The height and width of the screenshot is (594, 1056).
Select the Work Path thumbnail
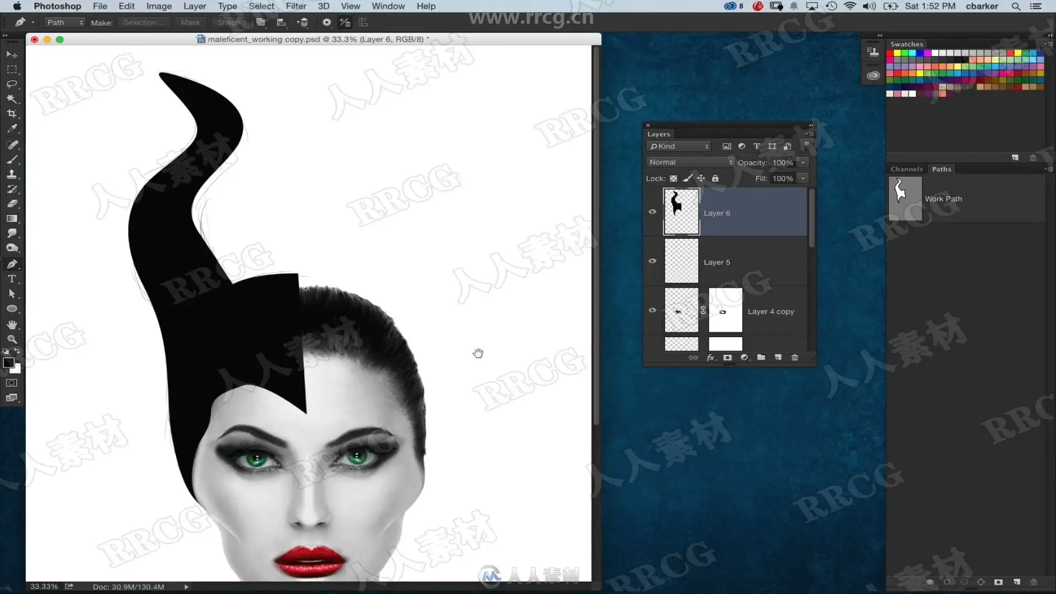(905, 199)
